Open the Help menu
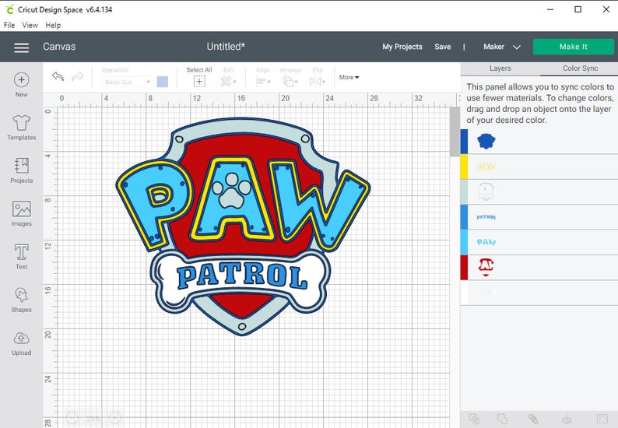618x428 pixels. tap(53, 25)
